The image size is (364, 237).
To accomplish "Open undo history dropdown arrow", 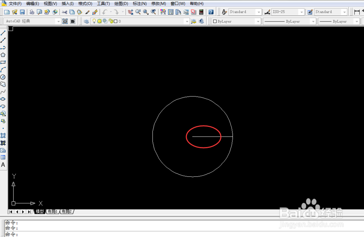I will [111, 12].
